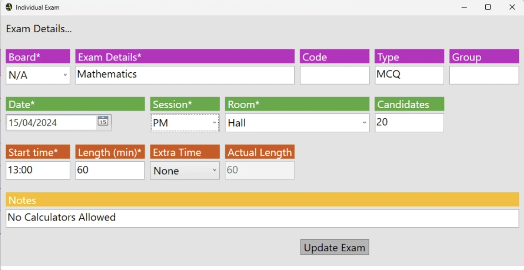This screenshot has height=270, width=524.
Task: Minimize the Individual Exam window
Action: (464, 7)
